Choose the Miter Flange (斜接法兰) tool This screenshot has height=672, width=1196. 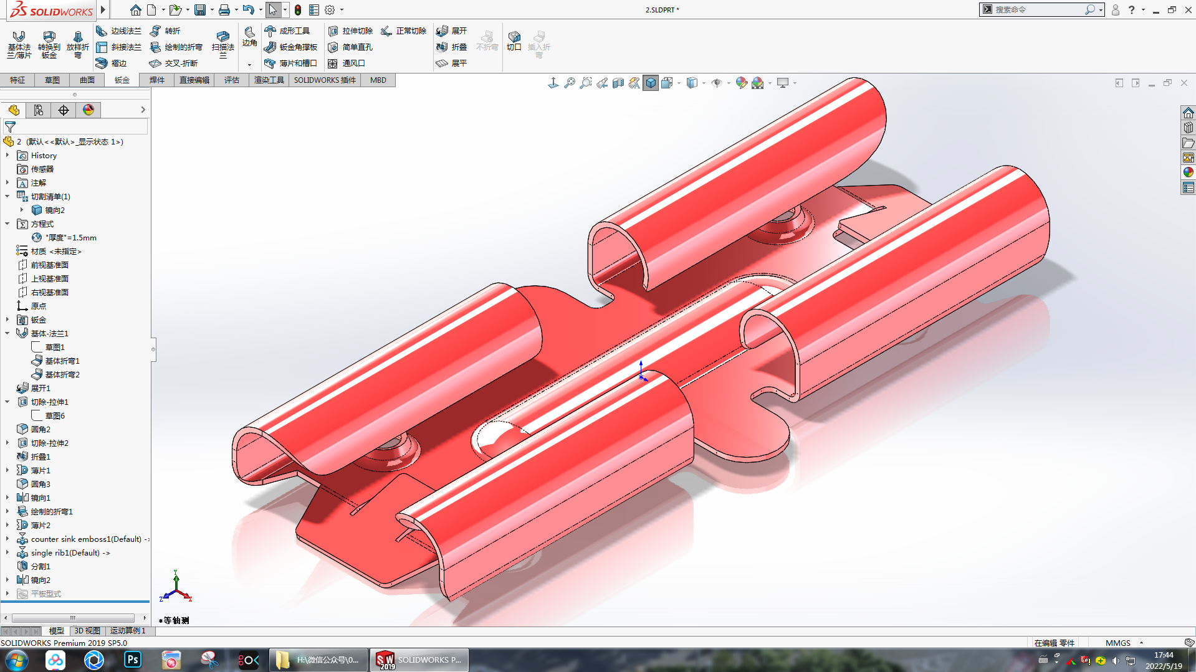coord(119,47)
